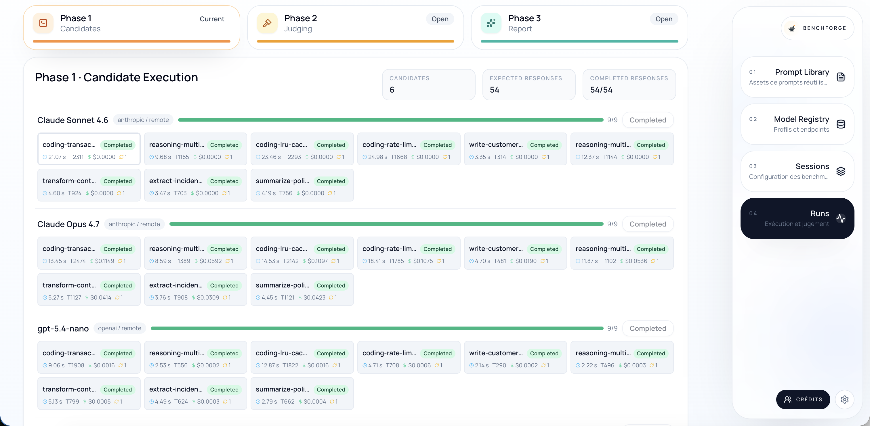Open Opus transform-cont card $0.0414
Screen dimensions: 870x426
click(x=89, y=289)
